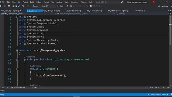Image resolution: width=172 pixels, height=97 pixels.
Task: Switch to Dashboard.cs tab
Action: tap(140, 11)
